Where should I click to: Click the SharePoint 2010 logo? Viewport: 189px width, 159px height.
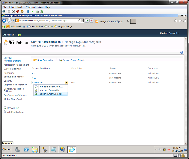[x=17, y=42]
